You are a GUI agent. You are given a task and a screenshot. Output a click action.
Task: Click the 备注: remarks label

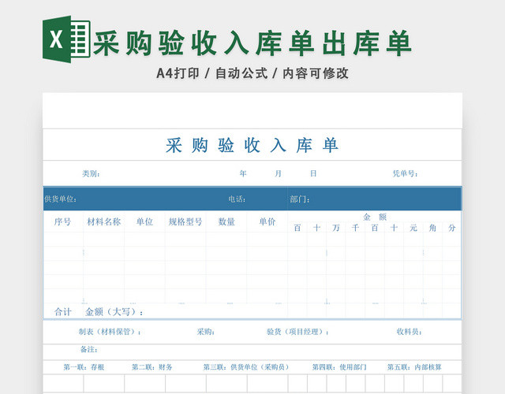click(89, 349)
